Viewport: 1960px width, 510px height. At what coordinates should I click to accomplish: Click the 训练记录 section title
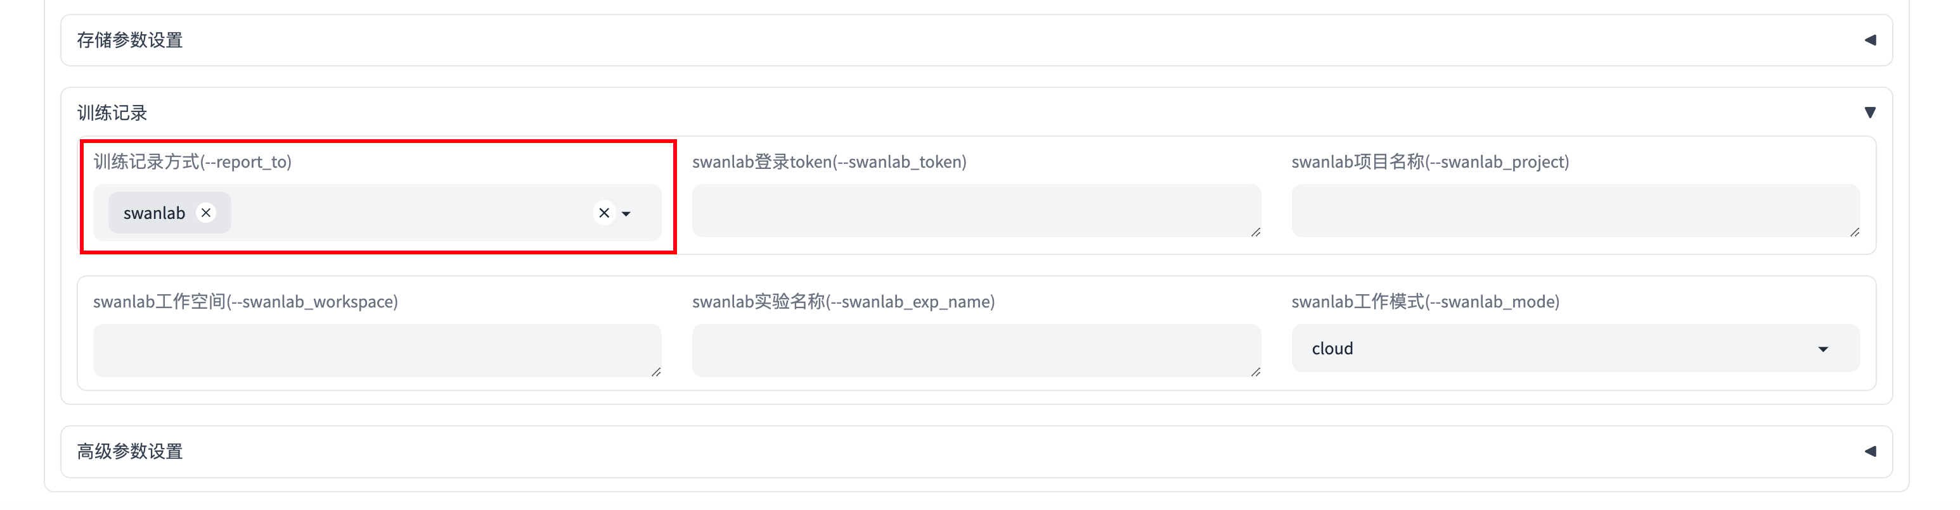[x=112, y=113]
